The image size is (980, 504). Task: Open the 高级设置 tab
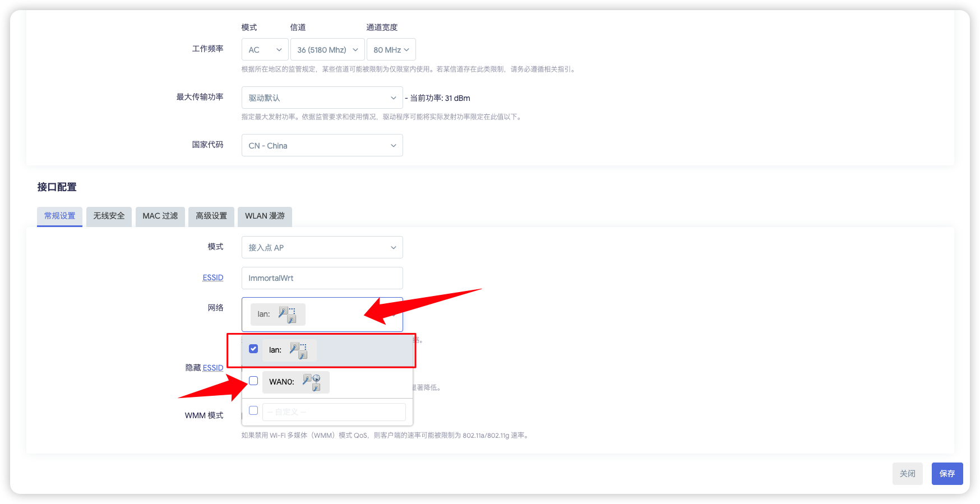click(x=211, y=216)
